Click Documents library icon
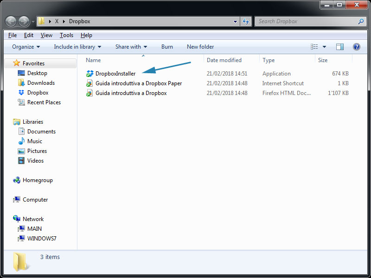 [21, 131]
